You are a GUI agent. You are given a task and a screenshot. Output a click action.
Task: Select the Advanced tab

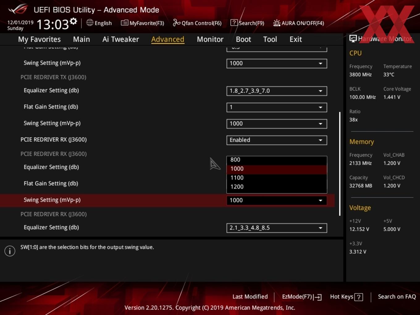click(x=168, y=39)
